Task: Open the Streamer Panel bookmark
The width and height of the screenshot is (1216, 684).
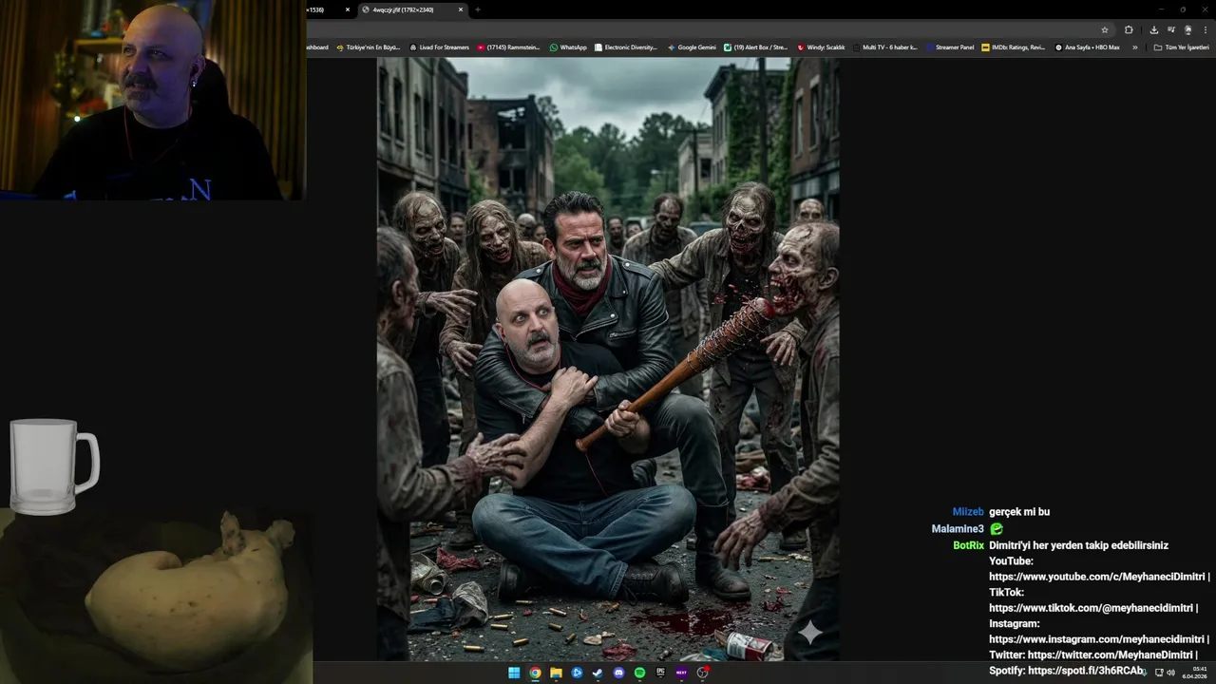Action: tap(950, 47)
